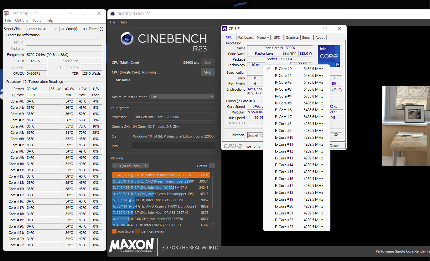Click the Intel Core i9 logo badge
This screenshot has height=261, width=430.
click(329, 56)
